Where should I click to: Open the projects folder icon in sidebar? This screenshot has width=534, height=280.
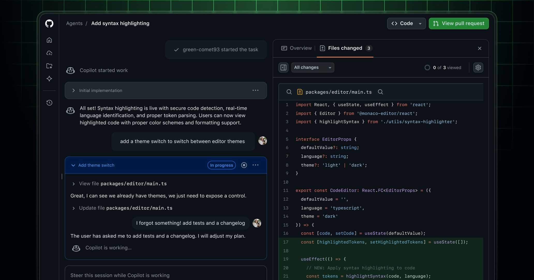(49, 66)
